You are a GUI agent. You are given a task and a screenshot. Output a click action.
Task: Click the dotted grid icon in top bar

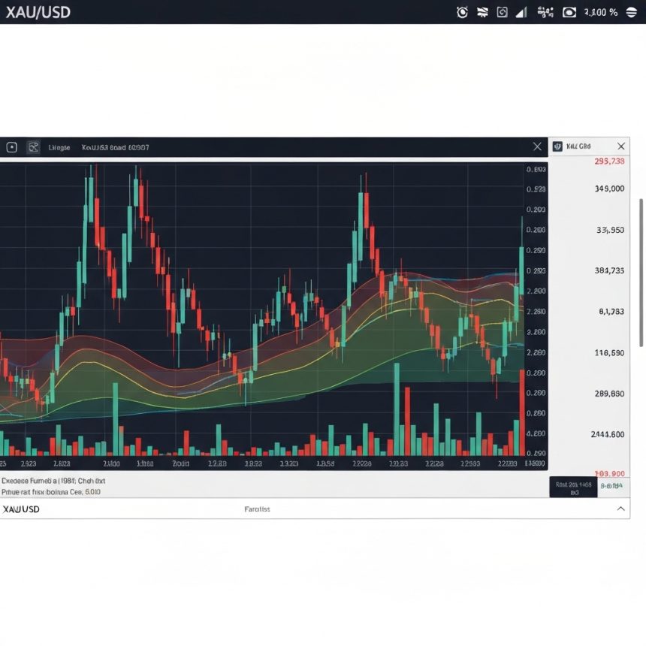click(546, 12)
